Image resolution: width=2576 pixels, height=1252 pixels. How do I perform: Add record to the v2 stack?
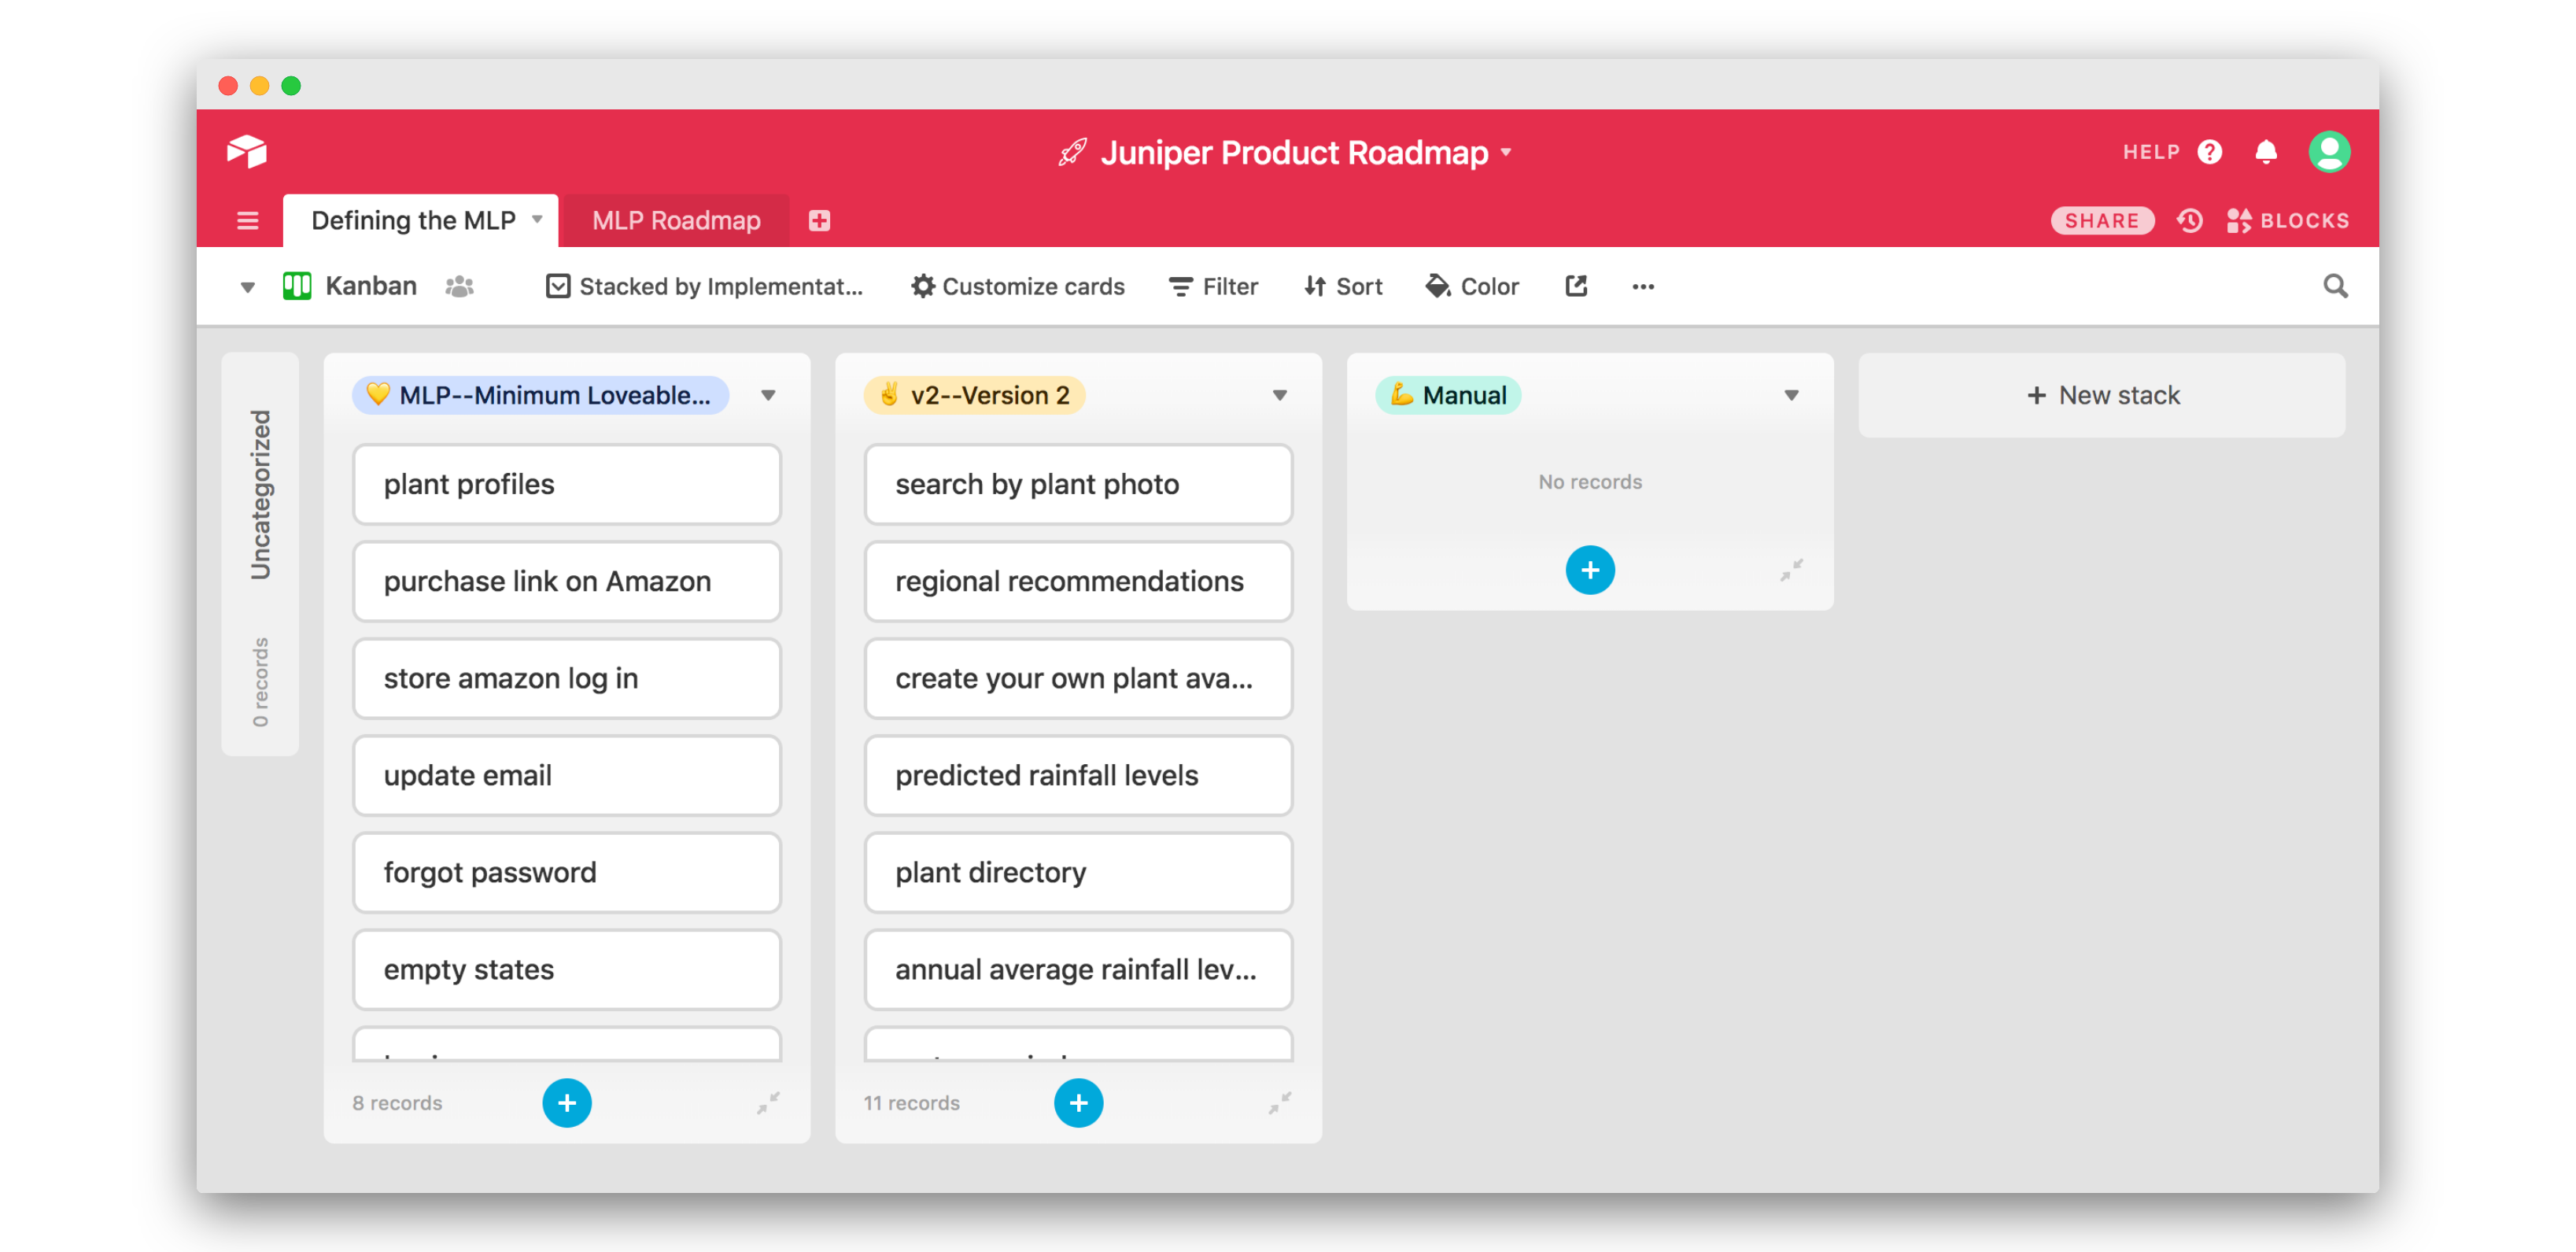point(1078,1102)
